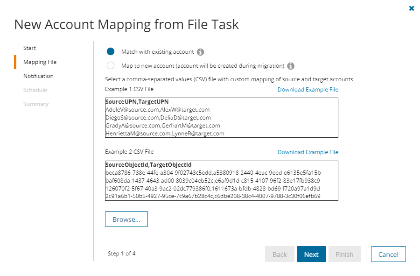Go to the Start step
This screenshot has width=420, height=276.
click(x=29, y=48)
